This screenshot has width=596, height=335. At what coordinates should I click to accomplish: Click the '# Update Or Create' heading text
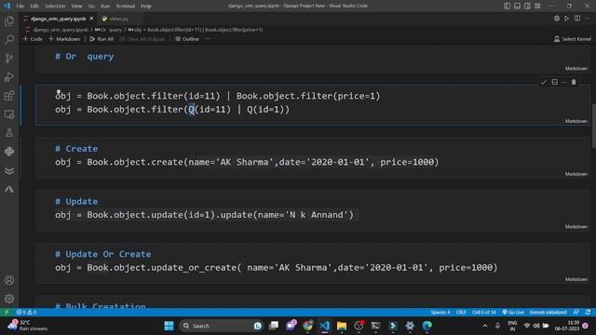[x=103, y=254]
